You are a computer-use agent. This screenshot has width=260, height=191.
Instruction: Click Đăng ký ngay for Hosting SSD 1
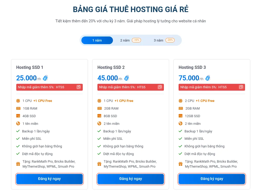[x=49, y=179]
